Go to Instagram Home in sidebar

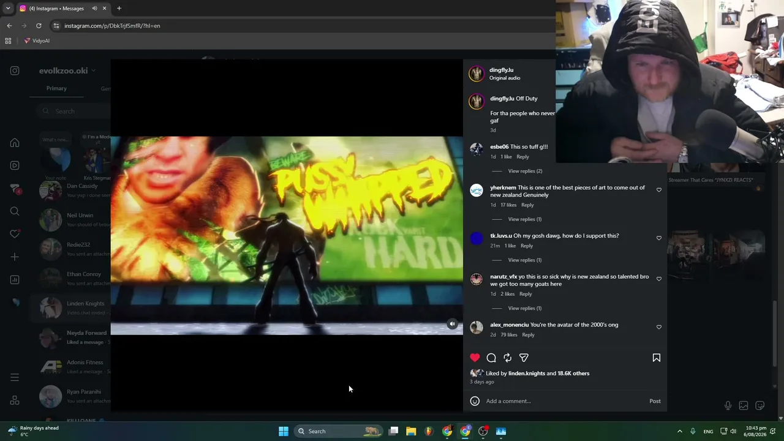[x=15, y=143]
